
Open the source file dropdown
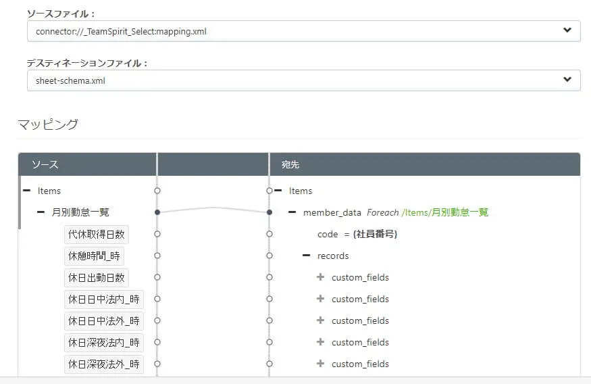(x=303, y=30)
